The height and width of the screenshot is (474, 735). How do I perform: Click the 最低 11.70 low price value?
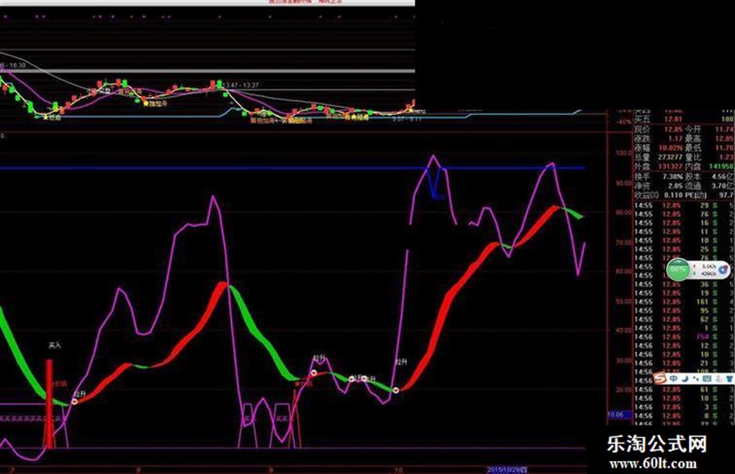click(724, 148)
